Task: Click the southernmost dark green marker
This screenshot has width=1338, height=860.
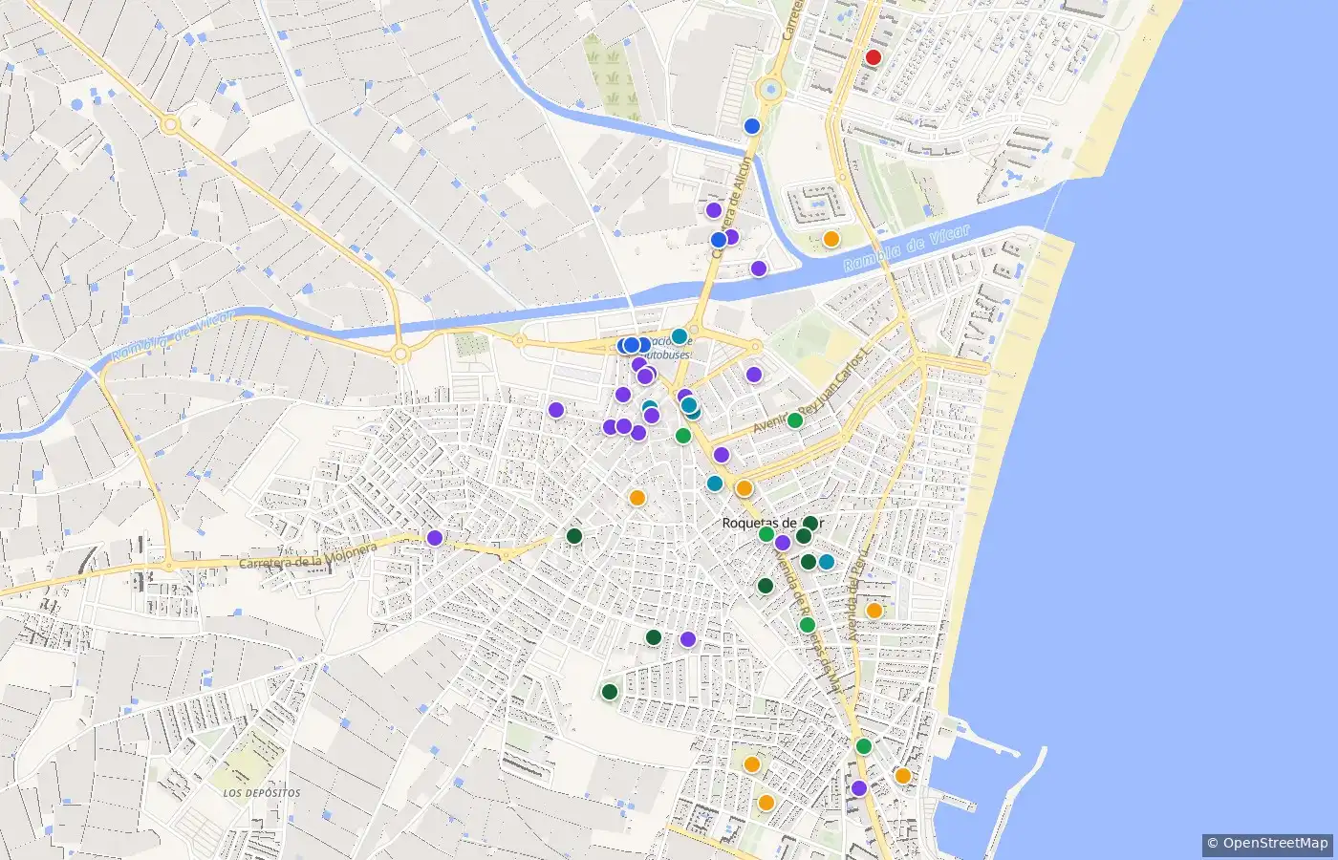Action: coord(610,692)
